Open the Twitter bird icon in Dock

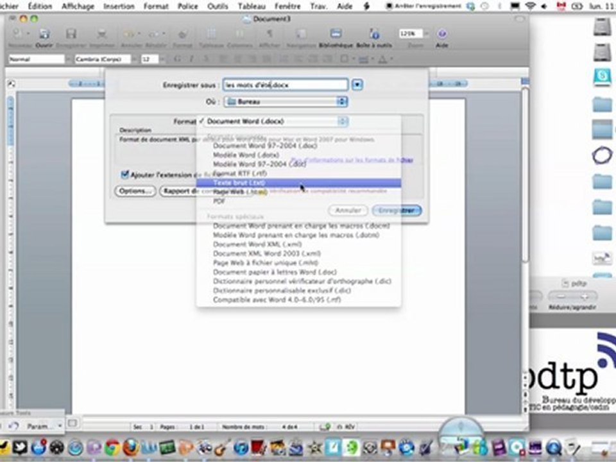pyautogui.click(x=20, y=447)
